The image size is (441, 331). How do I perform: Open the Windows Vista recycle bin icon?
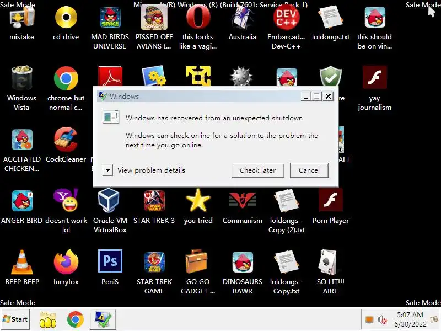[22, 78]
